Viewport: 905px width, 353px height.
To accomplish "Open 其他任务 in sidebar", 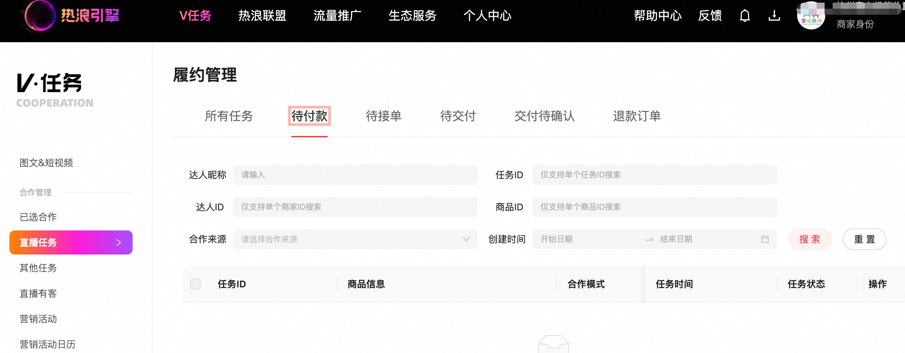I will 38,268.
